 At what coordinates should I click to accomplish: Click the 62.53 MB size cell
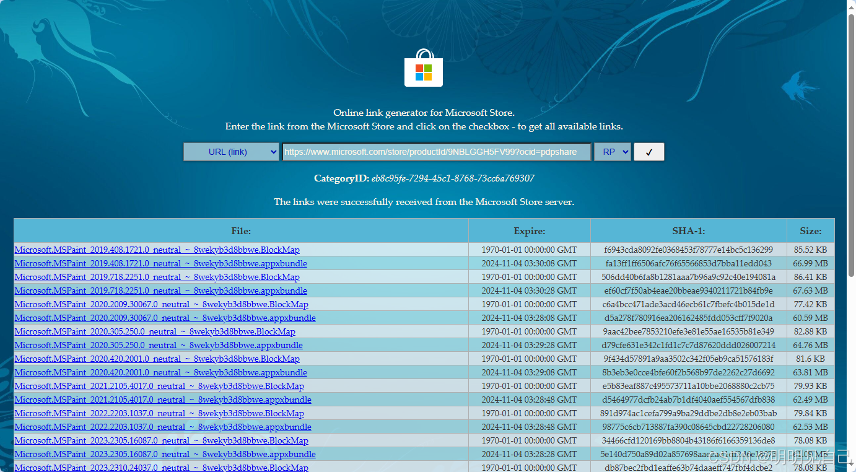point(811,427)
